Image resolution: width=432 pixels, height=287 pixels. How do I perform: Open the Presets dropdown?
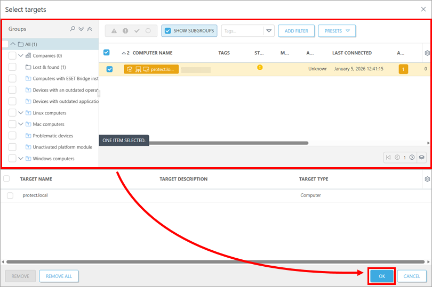[x=337, y=31]
